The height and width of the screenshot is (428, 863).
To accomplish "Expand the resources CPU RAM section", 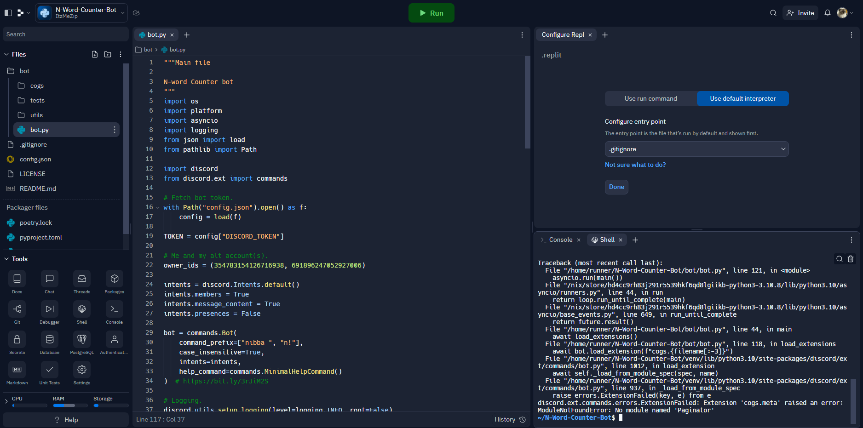I will 6,401.
